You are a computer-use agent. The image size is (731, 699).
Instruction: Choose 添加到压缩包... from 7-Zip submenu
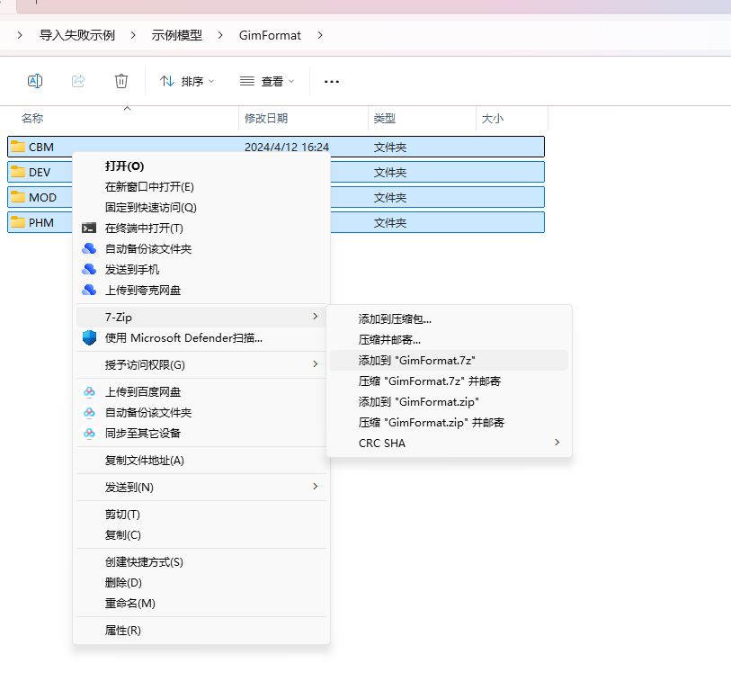tap(395, 318)
